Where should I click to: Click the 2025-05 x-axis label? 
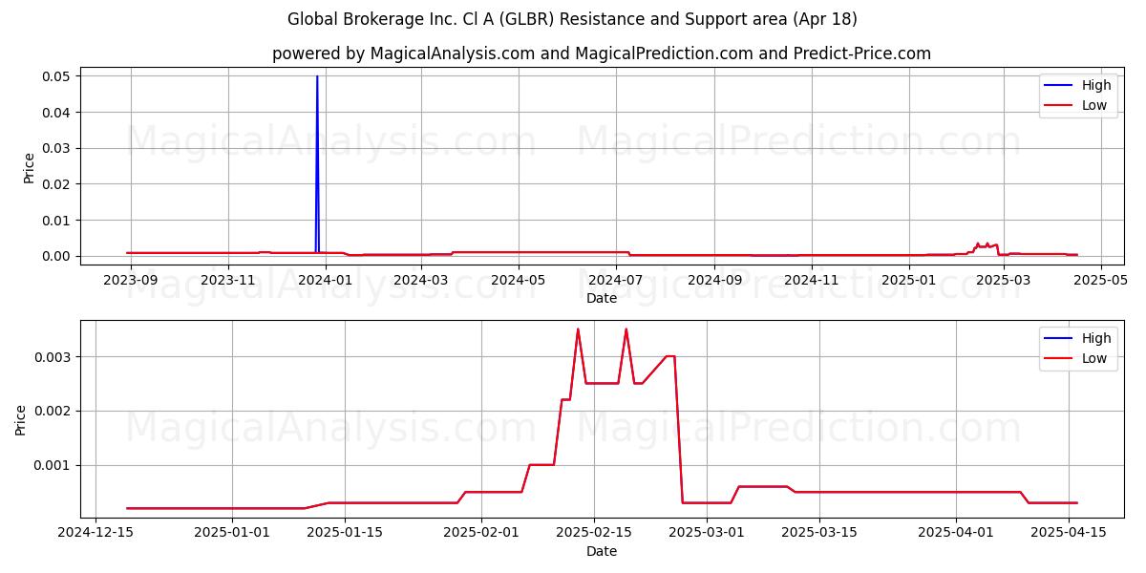(1101, 280)
